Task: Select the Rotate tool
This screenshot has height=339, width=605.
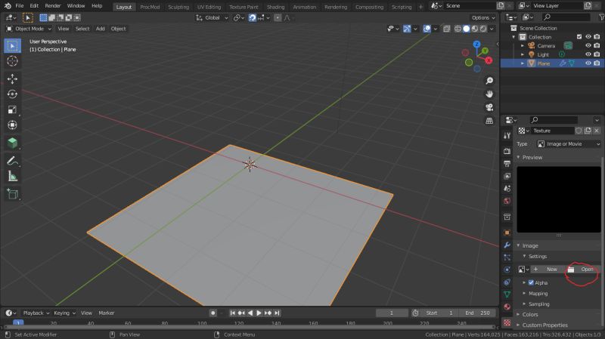Action: click(x=12, y=94)
